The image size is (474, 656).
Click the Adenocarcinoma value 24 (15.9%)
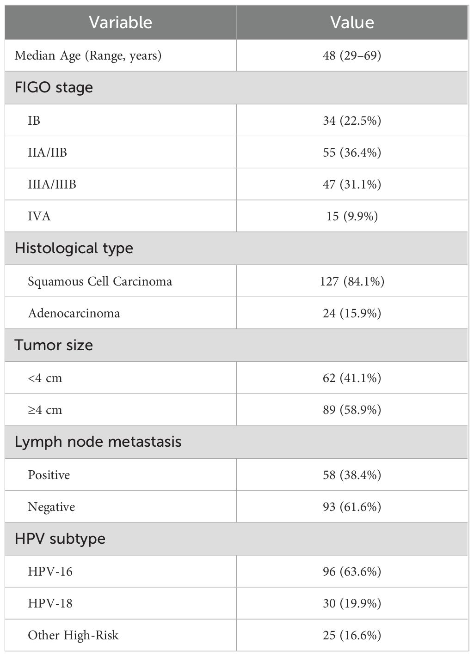352,313
